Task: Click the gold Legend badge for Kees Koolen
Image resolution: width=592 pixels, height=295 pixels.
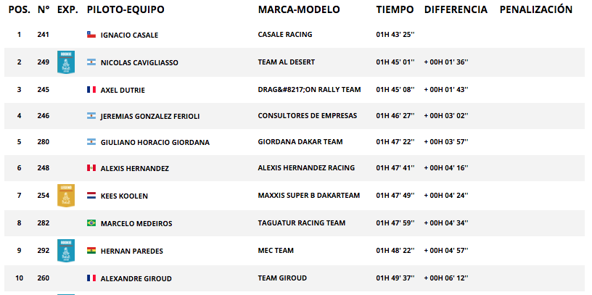Action: 66,195
